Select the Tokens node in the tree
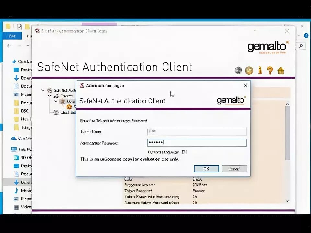The image size is (311, 233). (x=63, y=96)
